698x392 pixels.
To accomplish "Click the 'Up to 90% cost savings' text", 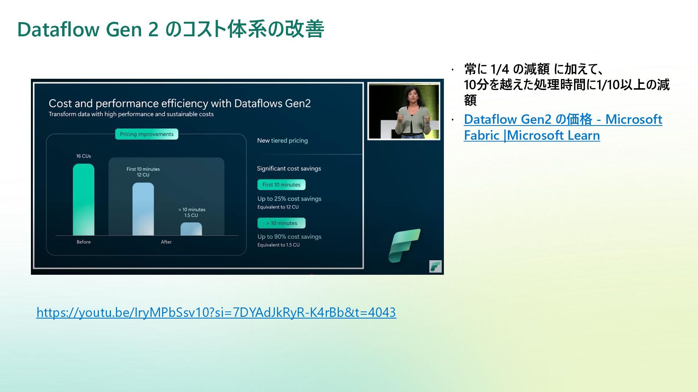I will click(x=289, y=237).
